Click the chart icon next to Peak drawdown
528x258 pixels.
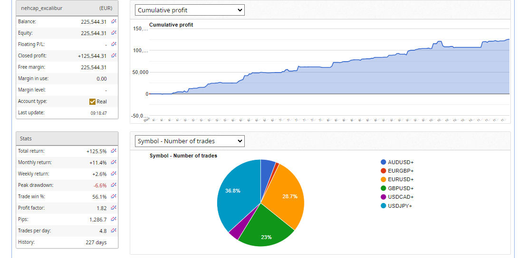[x=114, y=185]
